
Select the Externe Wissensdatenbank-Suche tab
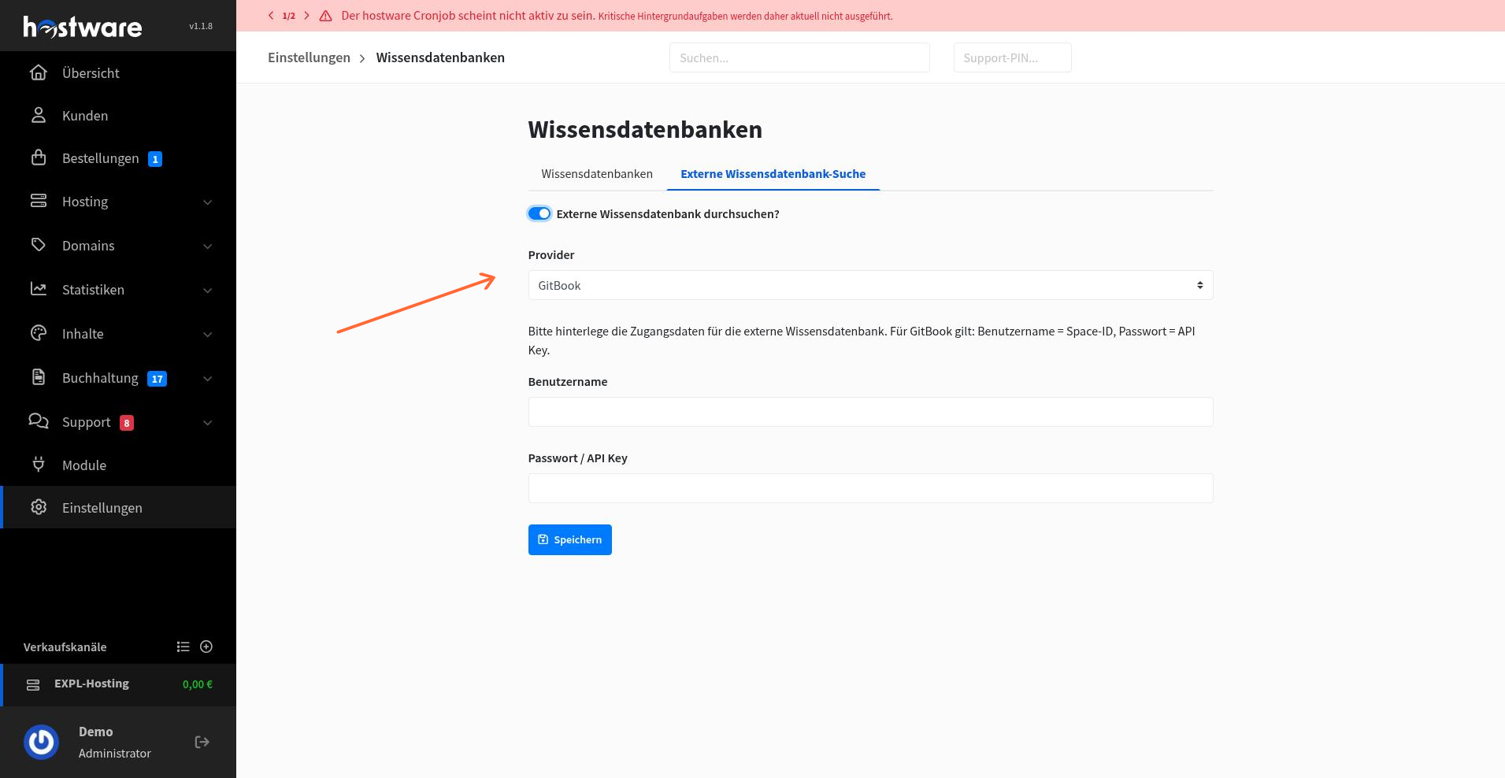pyautogui.click(x=773, y=173)
